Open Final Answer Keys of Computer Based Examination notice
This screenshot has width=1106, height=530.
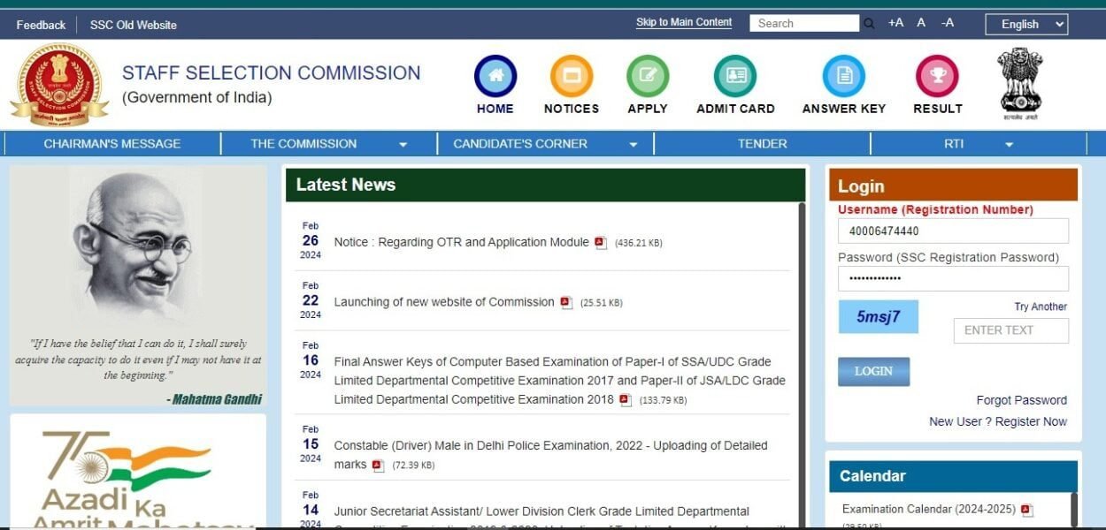click(559, 381)
